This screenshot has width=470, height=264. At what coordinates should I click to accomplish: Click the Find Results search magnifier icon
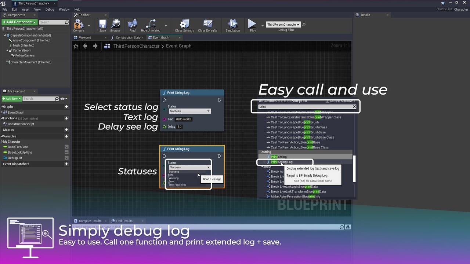click(x=342, y=227)
